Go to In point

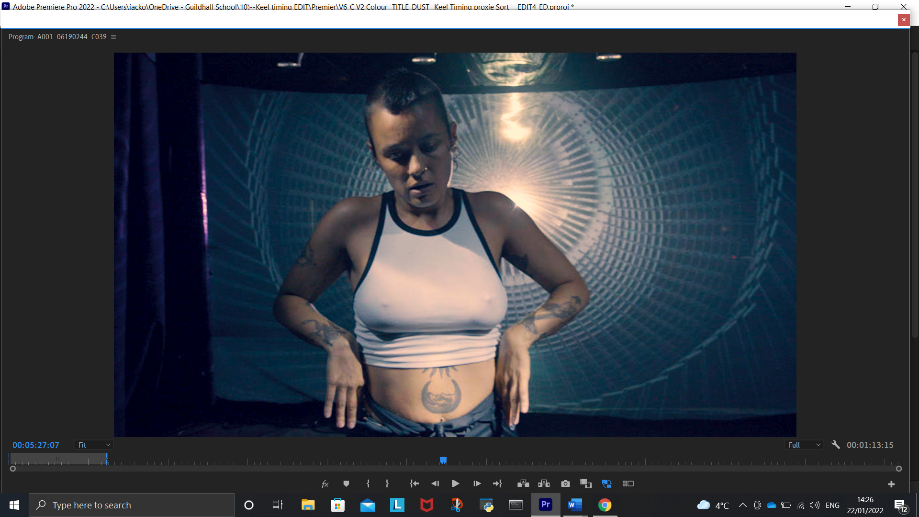(415, 484)
